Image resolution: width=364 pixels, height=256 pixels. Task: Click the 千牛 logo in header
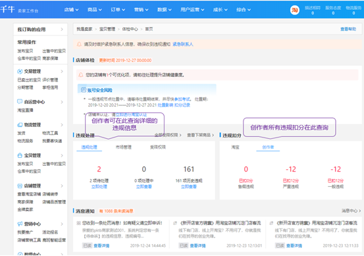coord(7,9)
